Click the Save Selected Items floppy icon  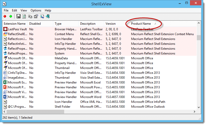click(18, 16)
